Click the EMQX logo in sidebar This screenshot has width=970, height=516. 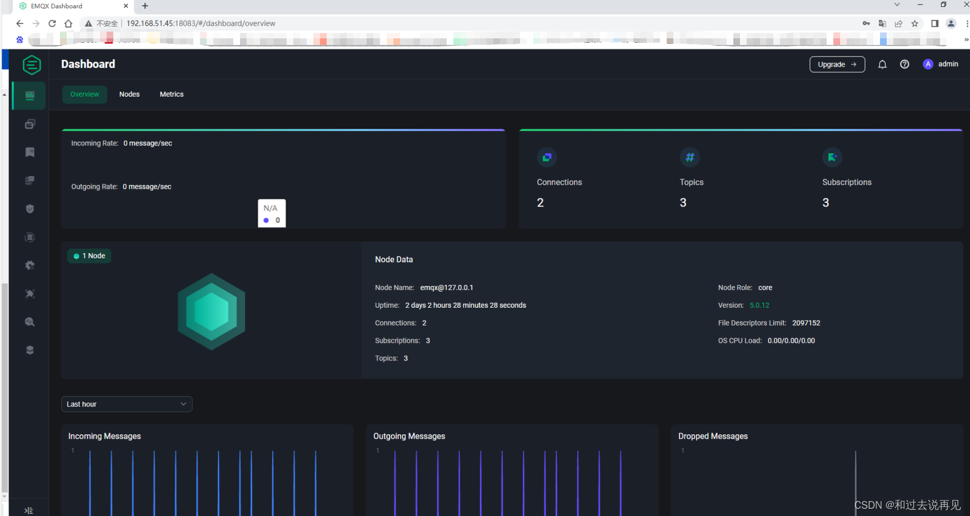(x=32, y=65)
